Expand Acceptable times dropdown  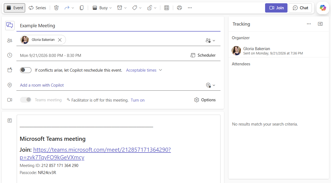click(x=144, y=70)
